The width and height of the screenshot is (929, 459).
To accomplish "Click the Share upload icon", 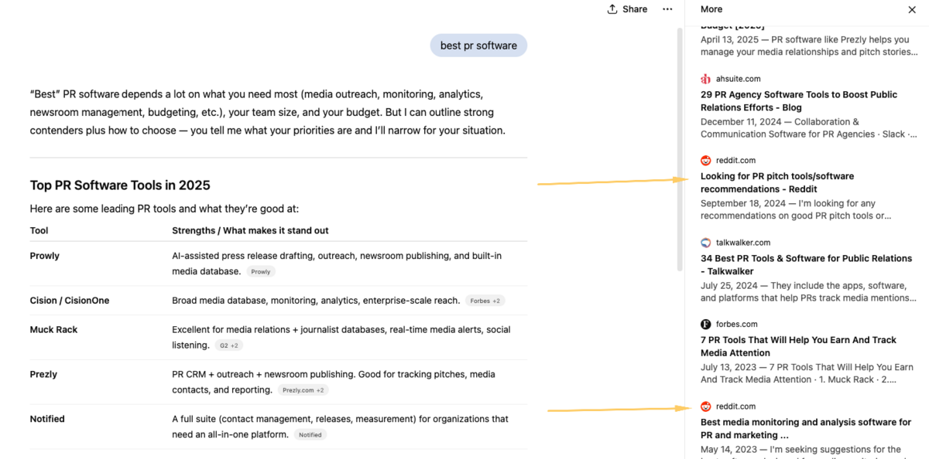I will click(612, 9).
